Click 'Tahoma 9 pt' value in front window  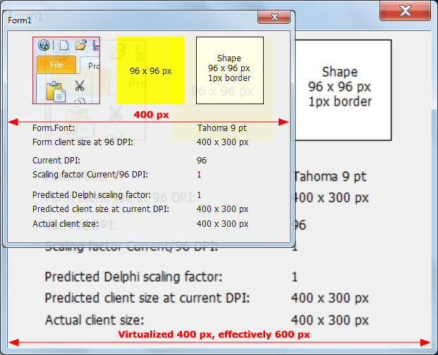point(222,128)
